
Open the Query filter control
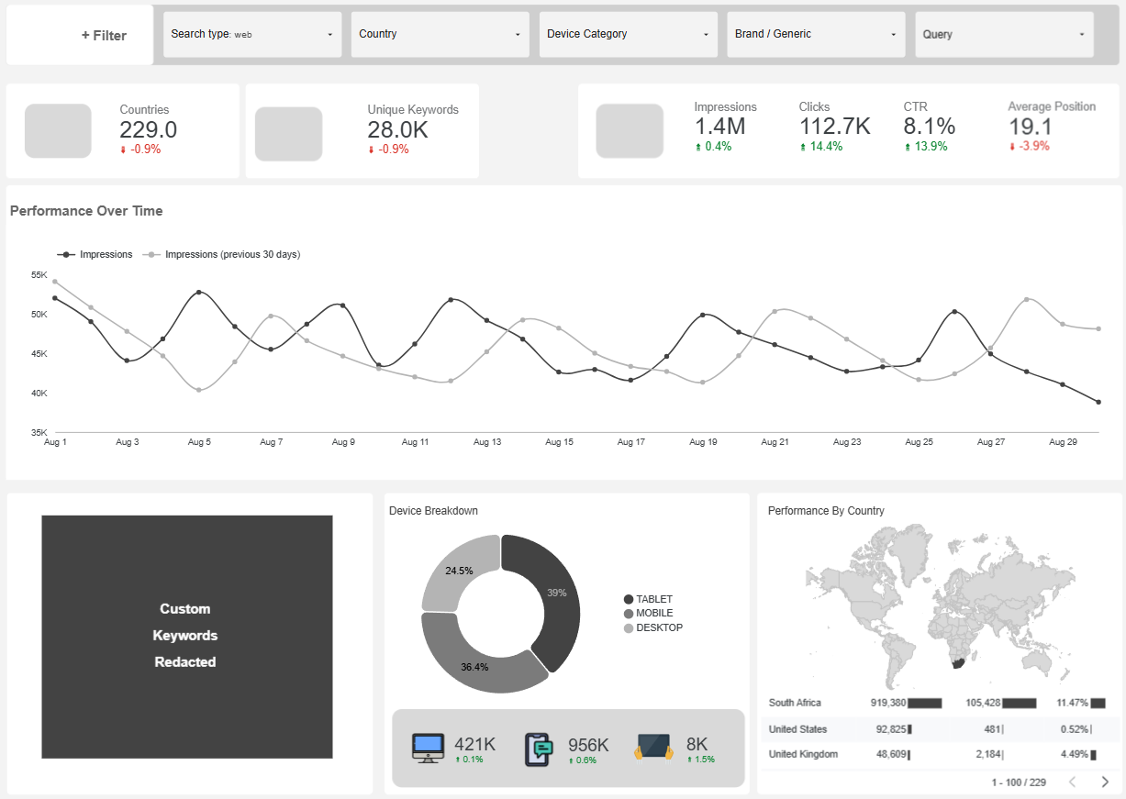1003,34
